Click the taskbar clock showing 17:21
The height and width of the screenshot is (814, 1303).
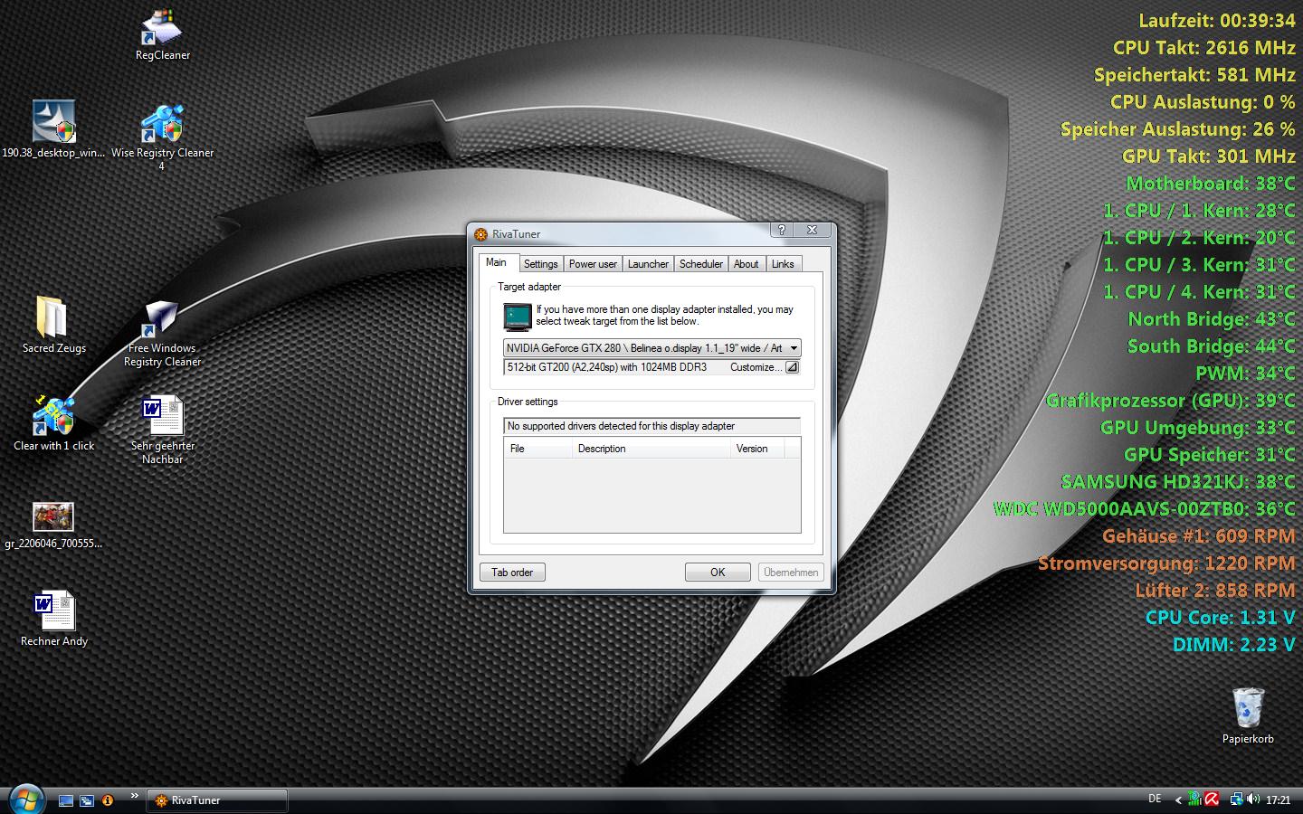(x=1278, y=800)
